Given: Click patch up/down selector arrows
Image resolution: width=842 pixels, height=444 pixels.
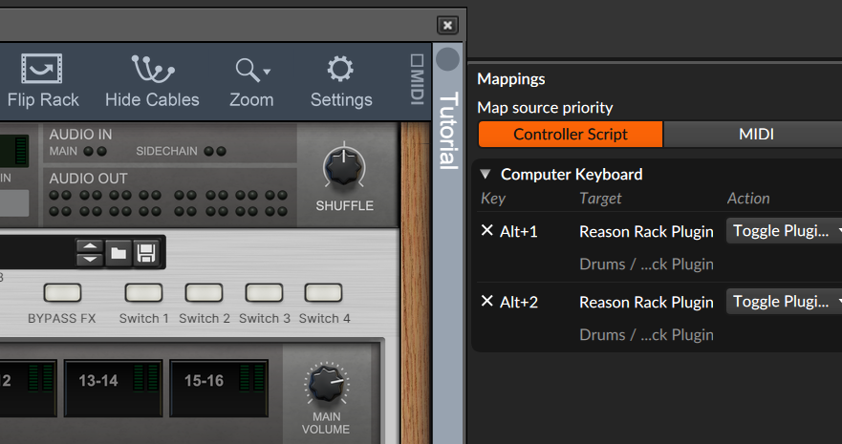Looking at the screenshot, I should tap(90, 253).
